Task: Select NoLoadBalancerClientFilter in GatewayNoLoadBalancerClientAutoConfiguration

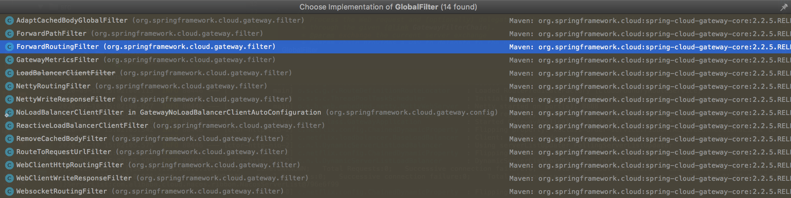Action: (x=168, y=113)
